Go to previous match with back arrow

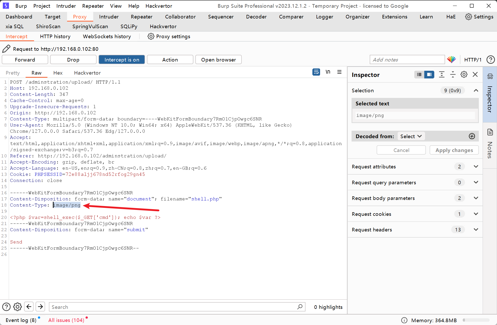tap(29, 307)
